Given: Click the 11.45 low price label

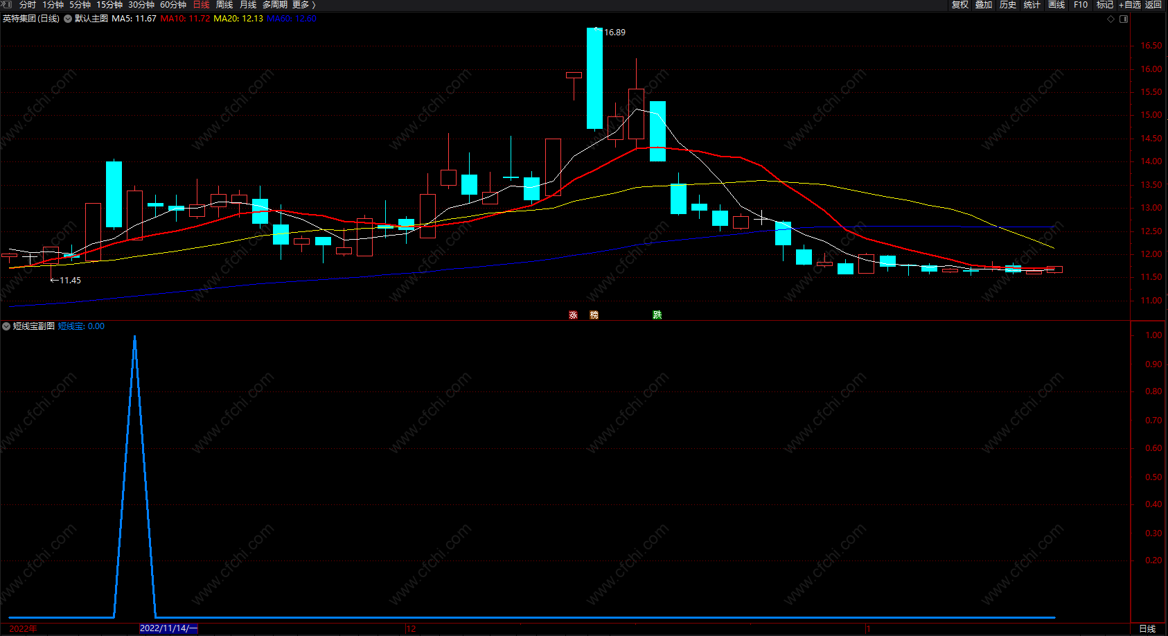Looking at the screenshot, I should pos(70,281).
